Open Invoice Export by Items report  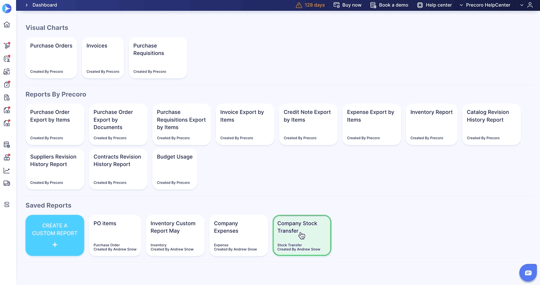coord(245,124)
